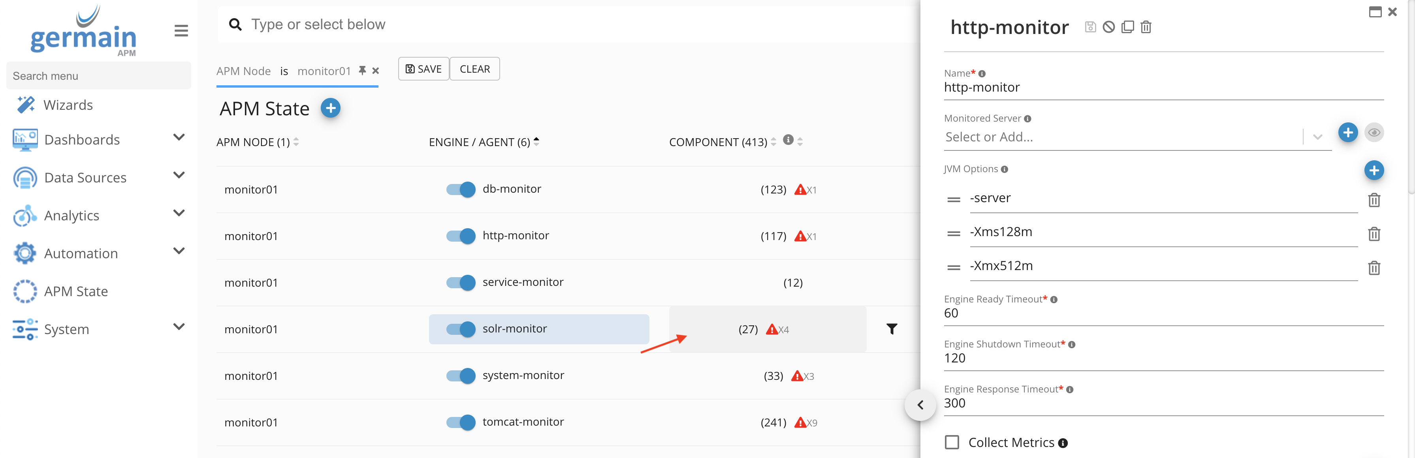The width and height of the screenshot is (1415, 458).
Task: Enable the Collect Metrics checkbox
Action: pyautogui.click(x=952, y=442)
